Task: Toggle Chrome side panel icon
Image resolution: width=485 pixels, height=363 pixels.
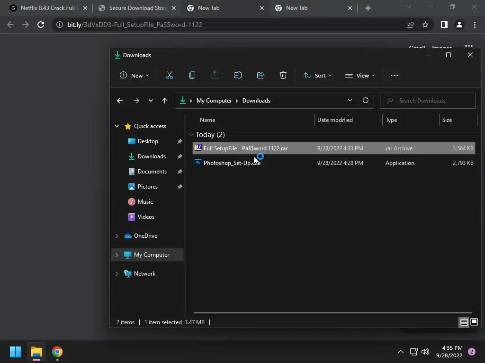Action: click(444, 25)
